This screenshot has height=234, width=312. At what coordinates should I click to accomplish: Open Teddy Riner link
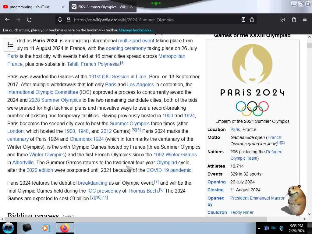tap(242, 212)
